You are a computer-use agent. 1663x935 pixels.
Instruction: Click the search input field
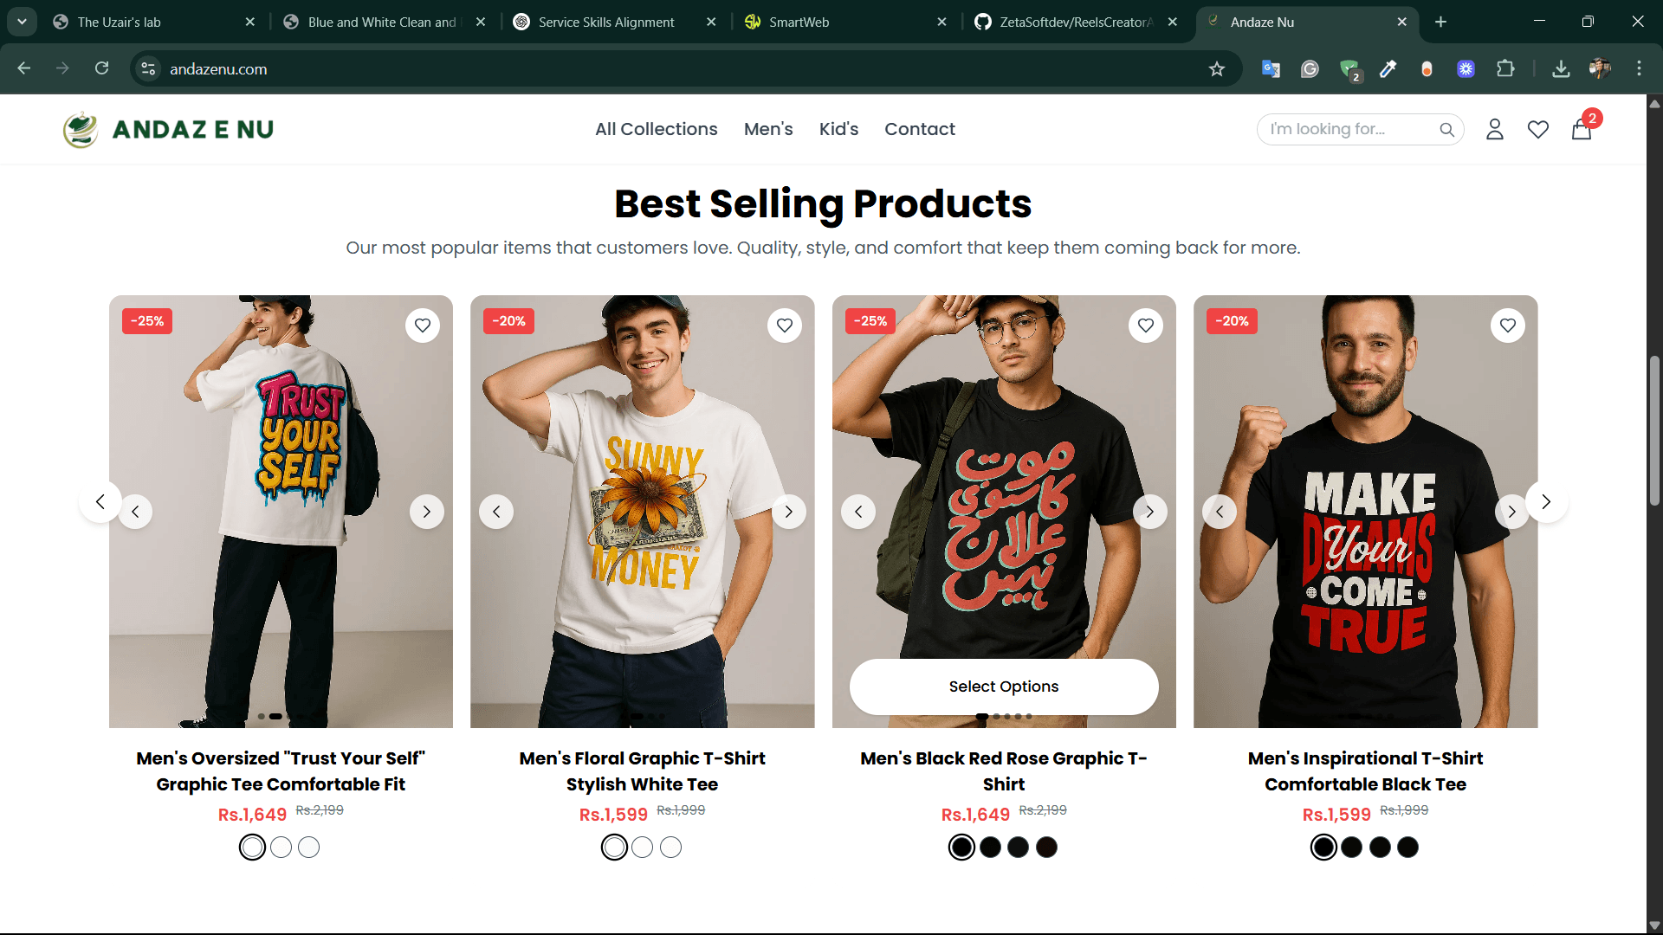click(x=1343, y=129)
